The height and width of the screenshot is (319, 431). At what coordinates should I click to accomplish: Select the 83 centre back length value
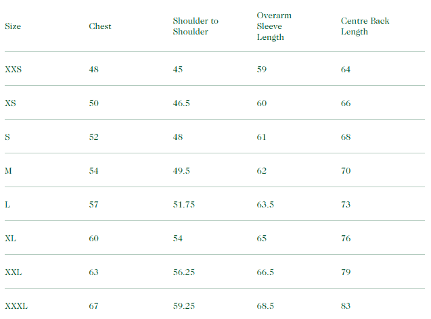[x=346, y=306]
